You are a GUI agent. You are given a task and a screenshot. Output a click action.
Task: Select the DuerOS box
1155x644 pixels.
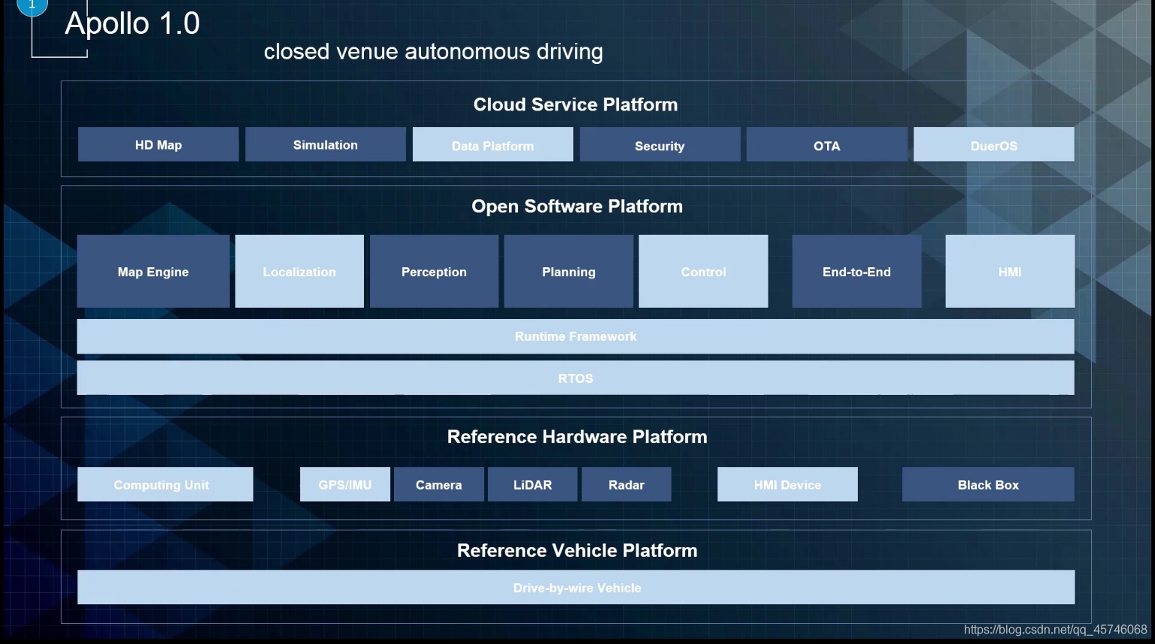(x=993, y=144)
